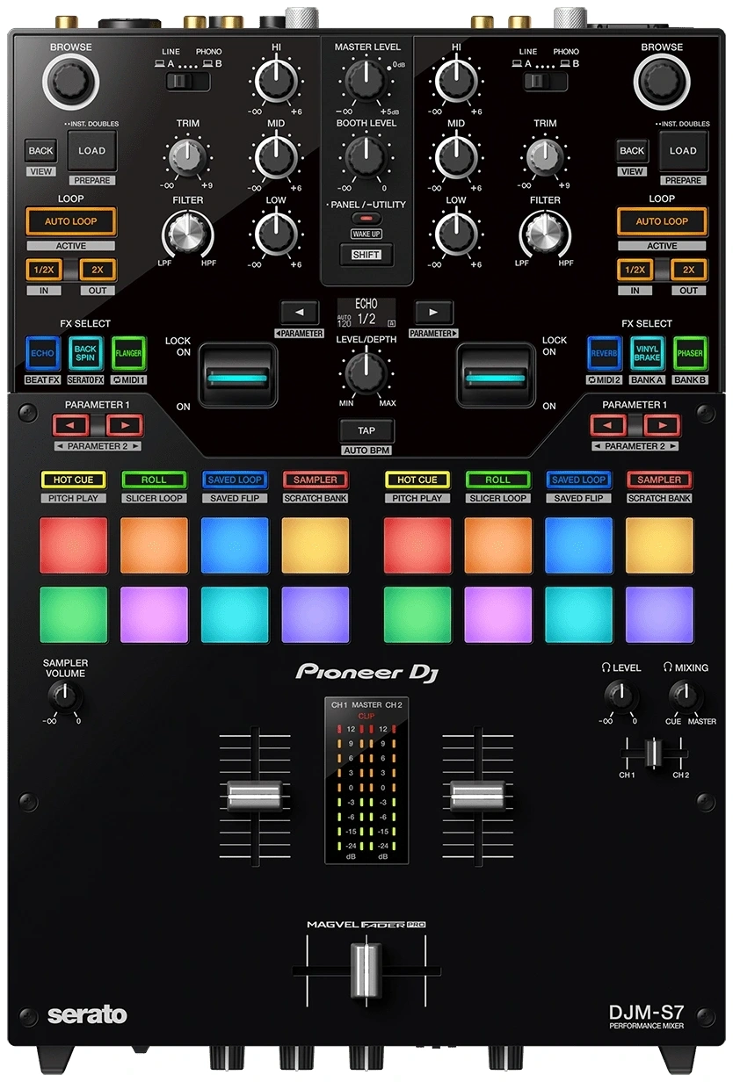The width and height of the screenshot is (733, 1082).
Task: Select the FLANGER effect button
Action: pyautogui.click(x=128, y=353)
